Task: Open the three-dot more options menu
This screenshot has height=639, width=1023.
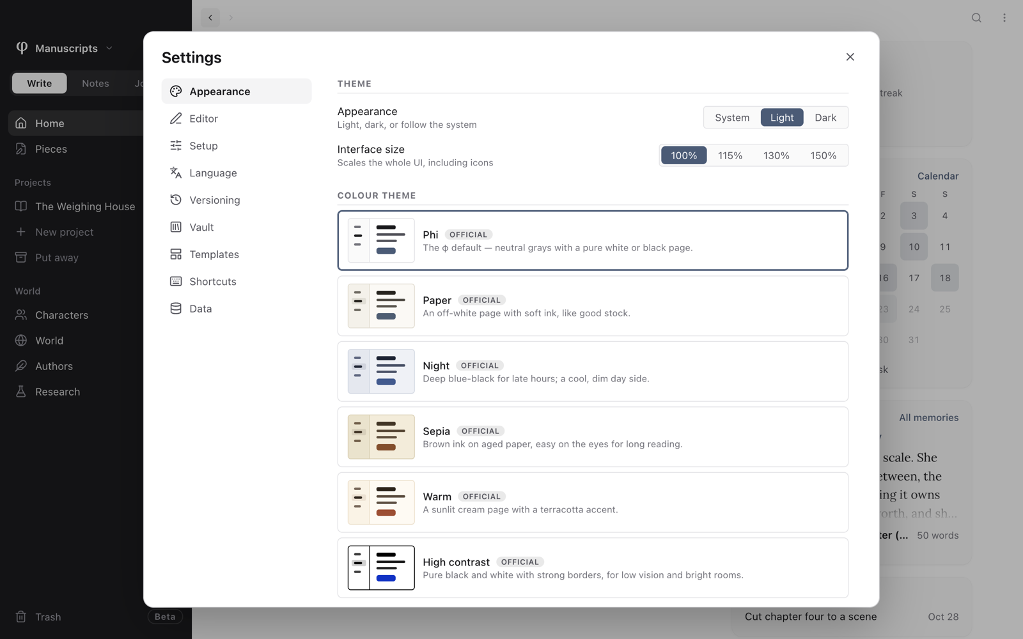Action: tap(1004, 18)
